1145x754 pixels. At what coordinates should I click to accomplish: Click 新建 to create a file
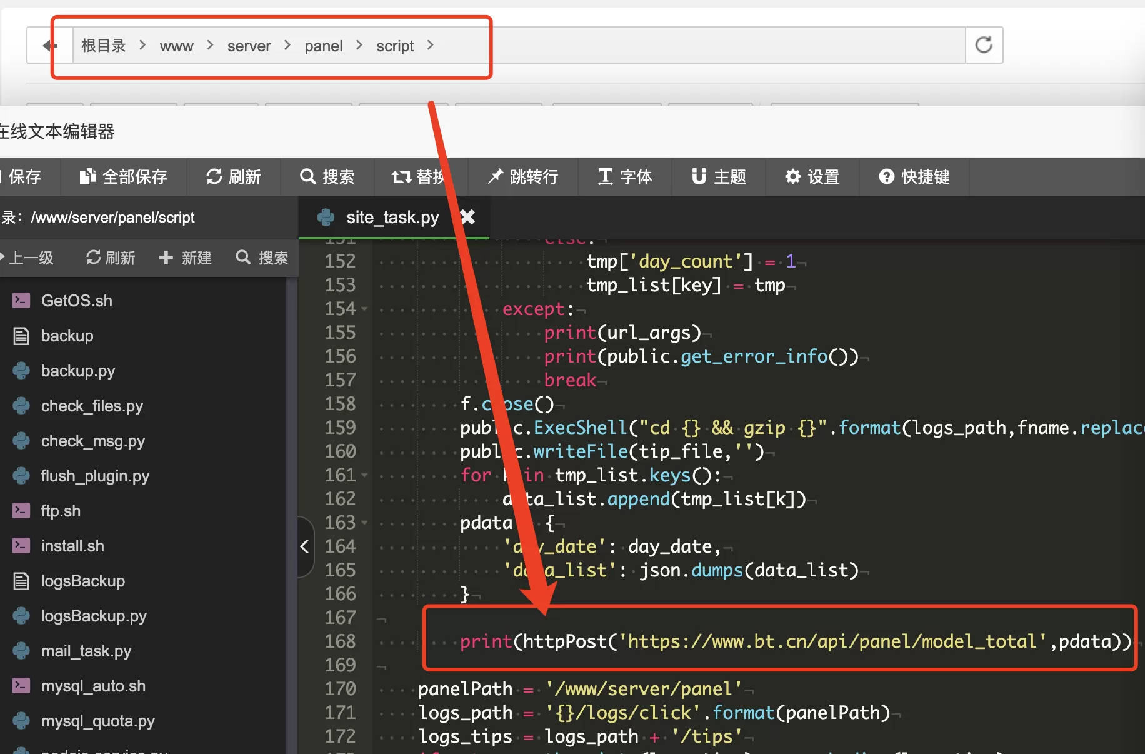(x=186, y=258)
